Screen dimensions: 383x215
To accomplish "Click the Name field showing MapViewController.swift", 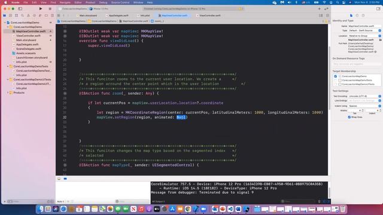I will [364, 26].
